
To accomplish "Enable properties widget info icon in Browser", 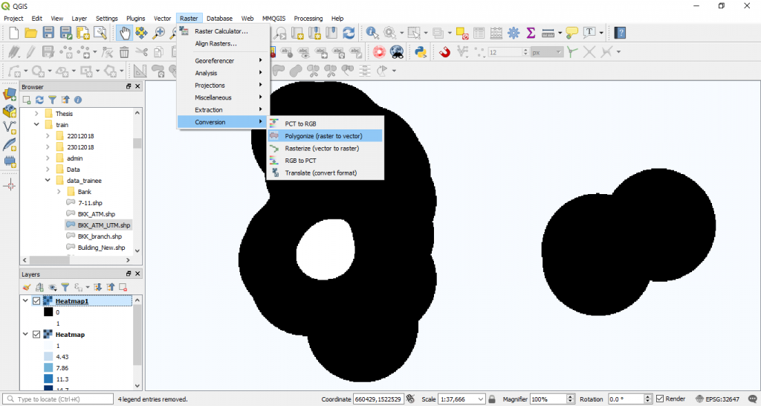I will pos(77,100).
